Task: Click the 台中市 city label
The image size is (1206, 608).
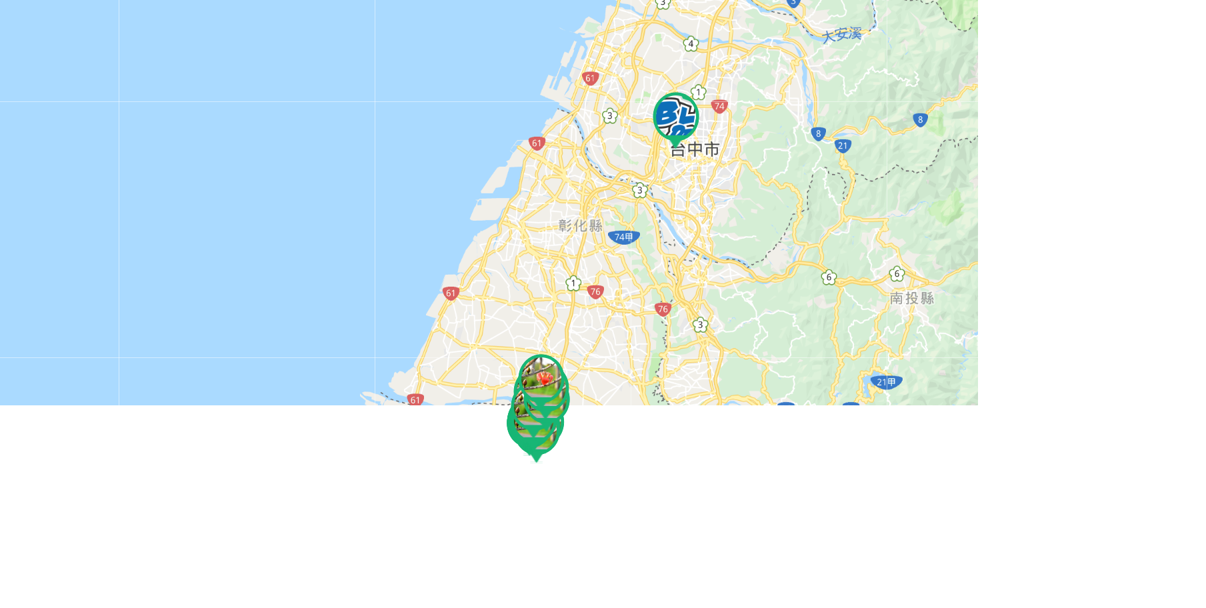Action: 695,149
